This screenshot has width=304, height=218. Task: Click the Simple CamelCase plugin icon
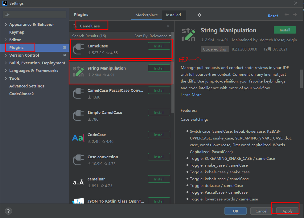(78, 116)
